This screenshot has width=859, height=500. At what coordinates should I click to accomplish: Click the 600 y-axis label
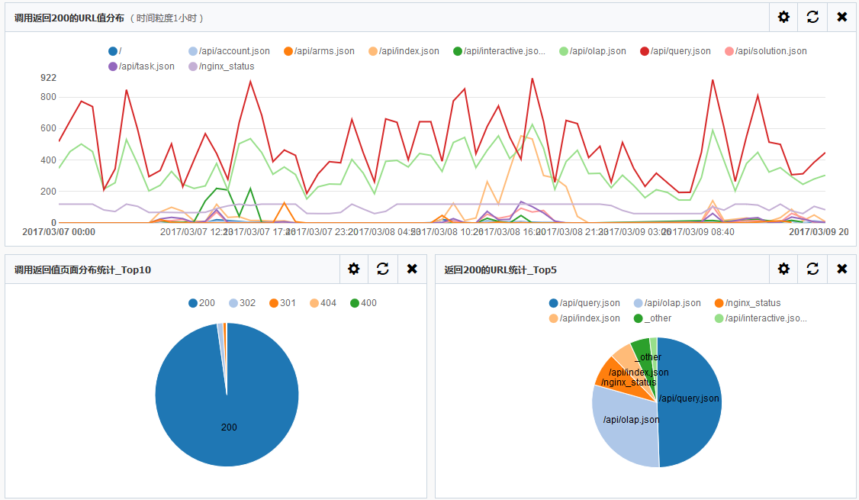48,128
